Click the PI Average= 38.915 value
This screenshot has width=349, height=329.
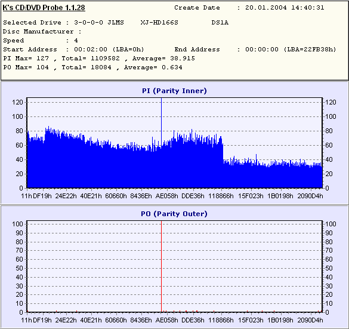[163, 59]
